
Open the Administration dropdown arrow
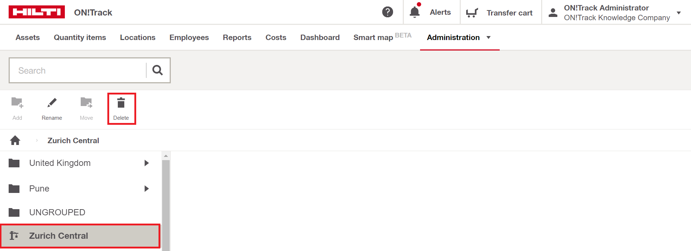pyautogui.click(x=489, y=38)
